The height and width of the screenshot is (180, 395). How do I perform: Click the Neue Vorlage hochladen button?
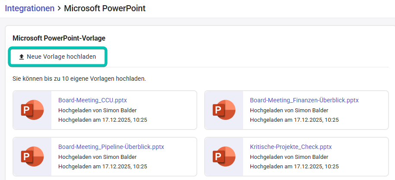pyautogui.click(x=58, y=57)
